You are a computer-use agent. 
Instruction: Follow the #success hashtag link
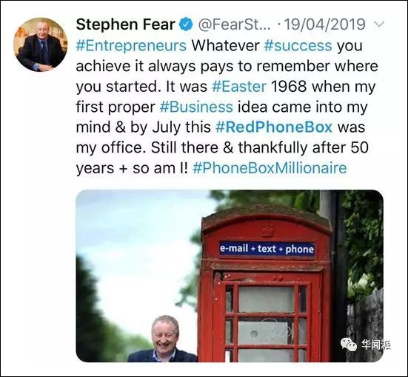pos(298,46)
